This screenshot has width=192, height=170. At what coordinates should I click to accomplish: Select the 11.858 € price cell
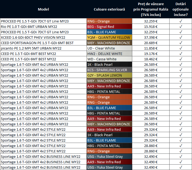pos(151,48)
